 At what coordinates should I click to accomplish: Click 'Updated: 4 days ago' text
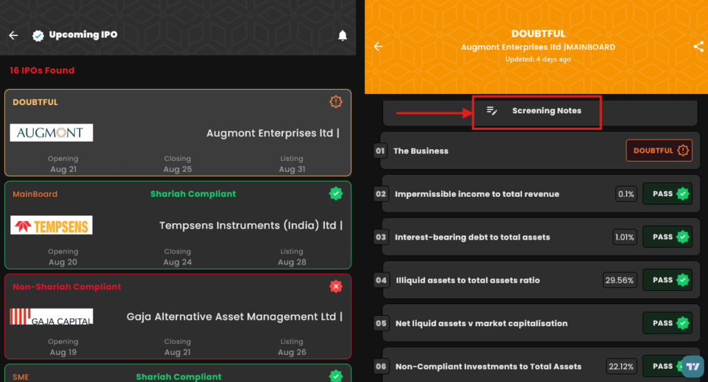pyautogui.click(x=538, y=59)
